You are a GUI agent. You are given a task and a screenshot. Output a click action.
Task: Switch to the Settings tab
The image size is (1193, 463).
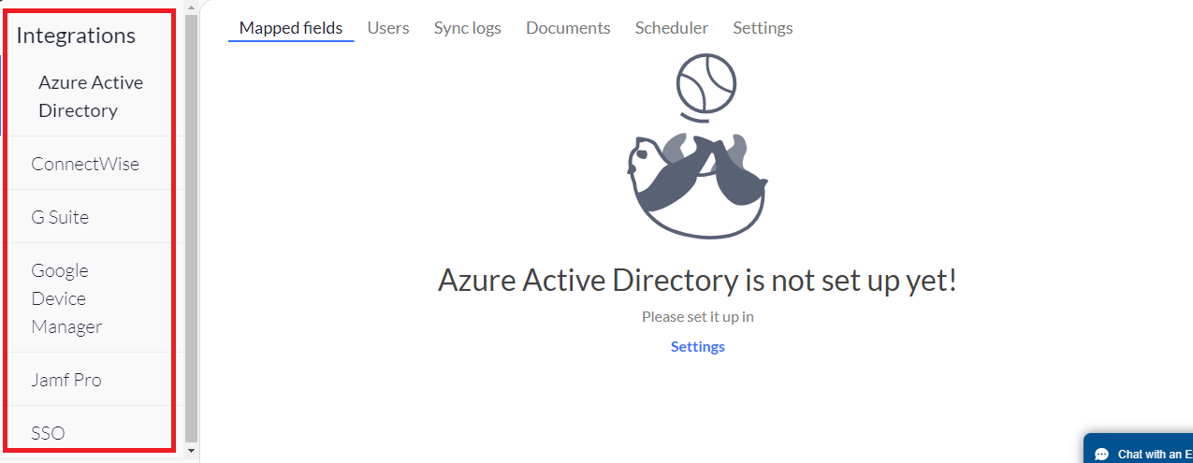[763, 28]
